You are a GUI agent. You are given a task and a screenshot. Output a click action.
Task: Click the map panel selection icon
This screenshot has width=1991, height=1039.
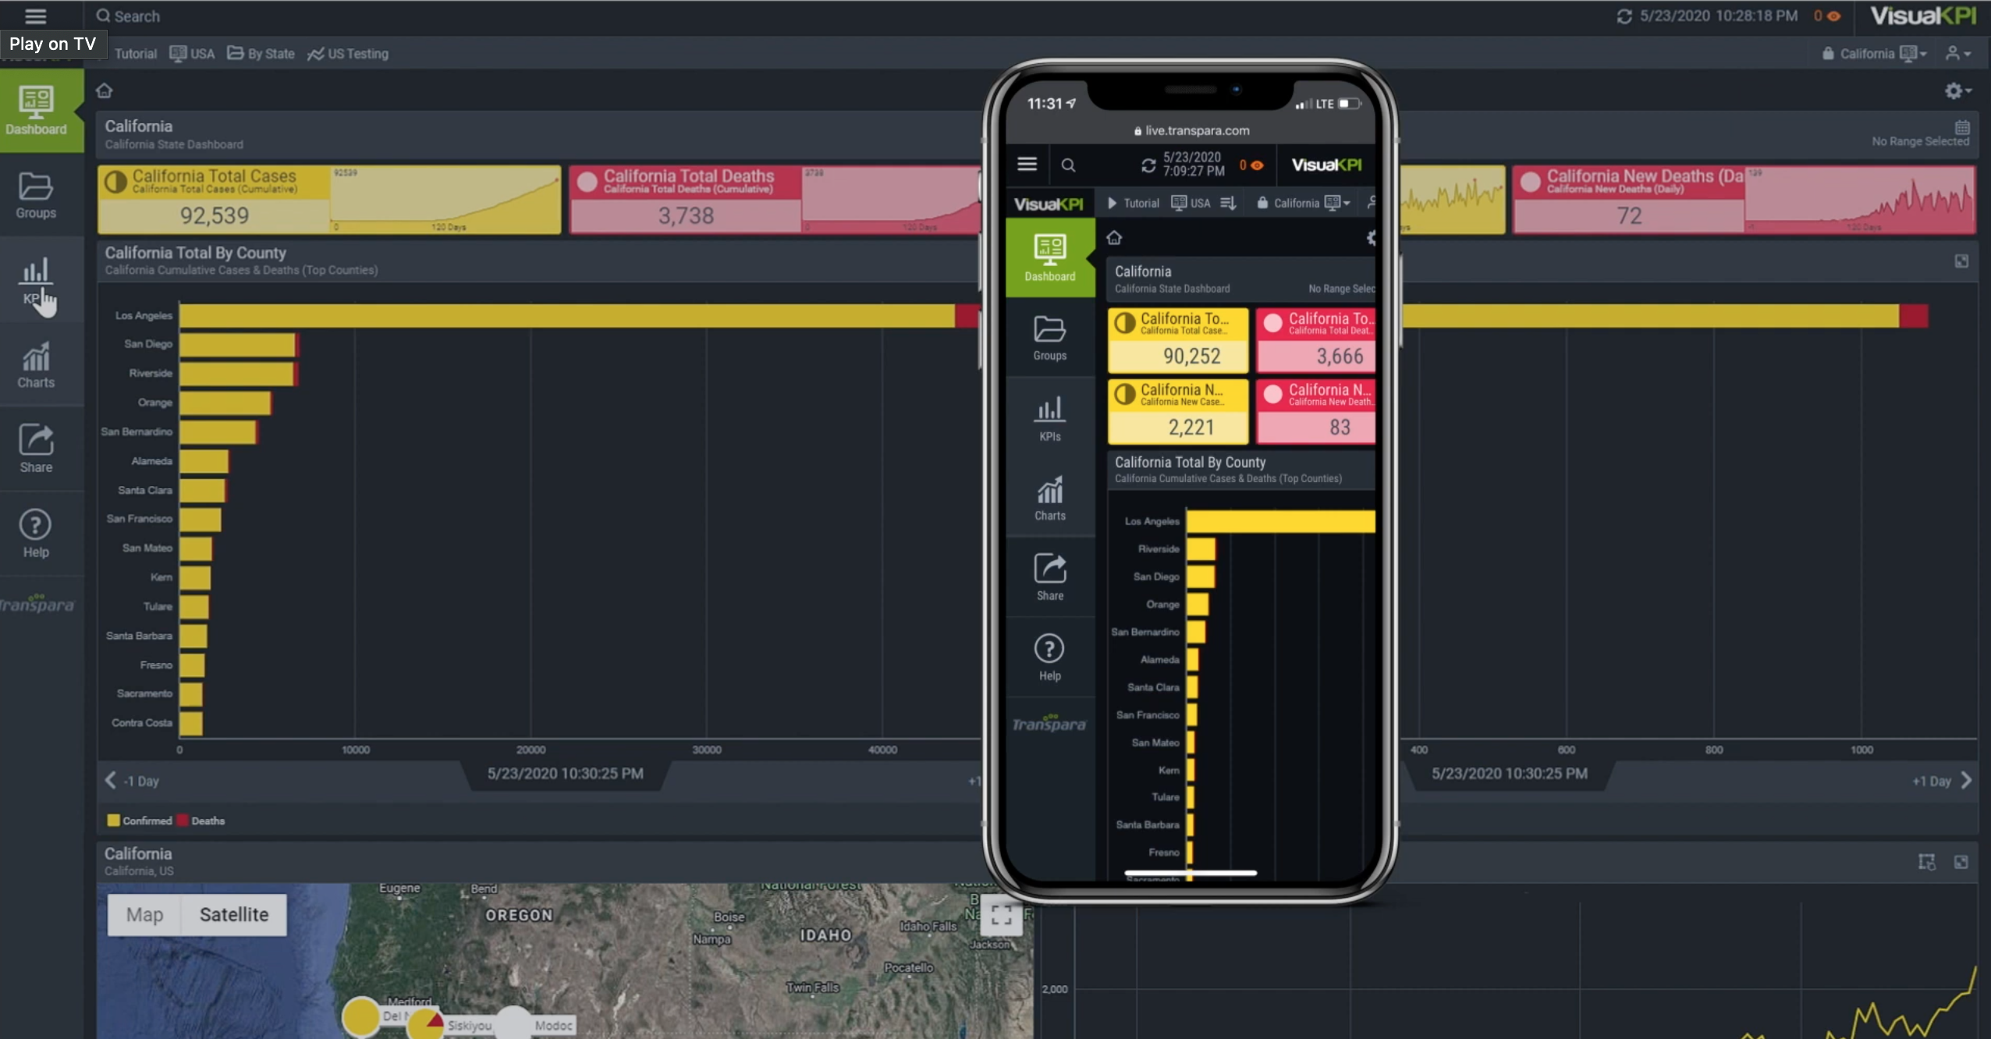pyautogui.click(x=1927, y=862)
